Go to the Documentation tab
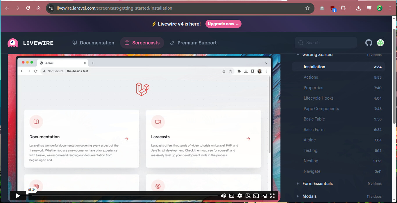This screenshot has height=203, width=397. [93, 43]
